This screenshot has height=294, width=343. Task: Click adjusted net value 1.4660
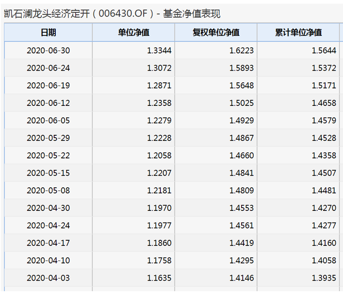pyautogui.click(x=242, y=155)
